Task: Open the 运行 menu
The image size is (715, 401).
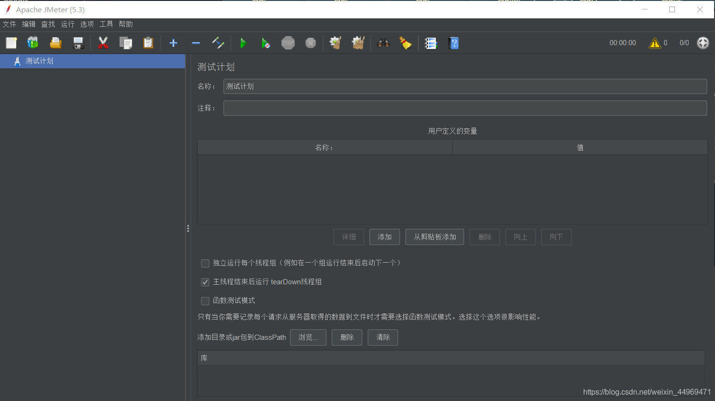Action: coord(68,24)
